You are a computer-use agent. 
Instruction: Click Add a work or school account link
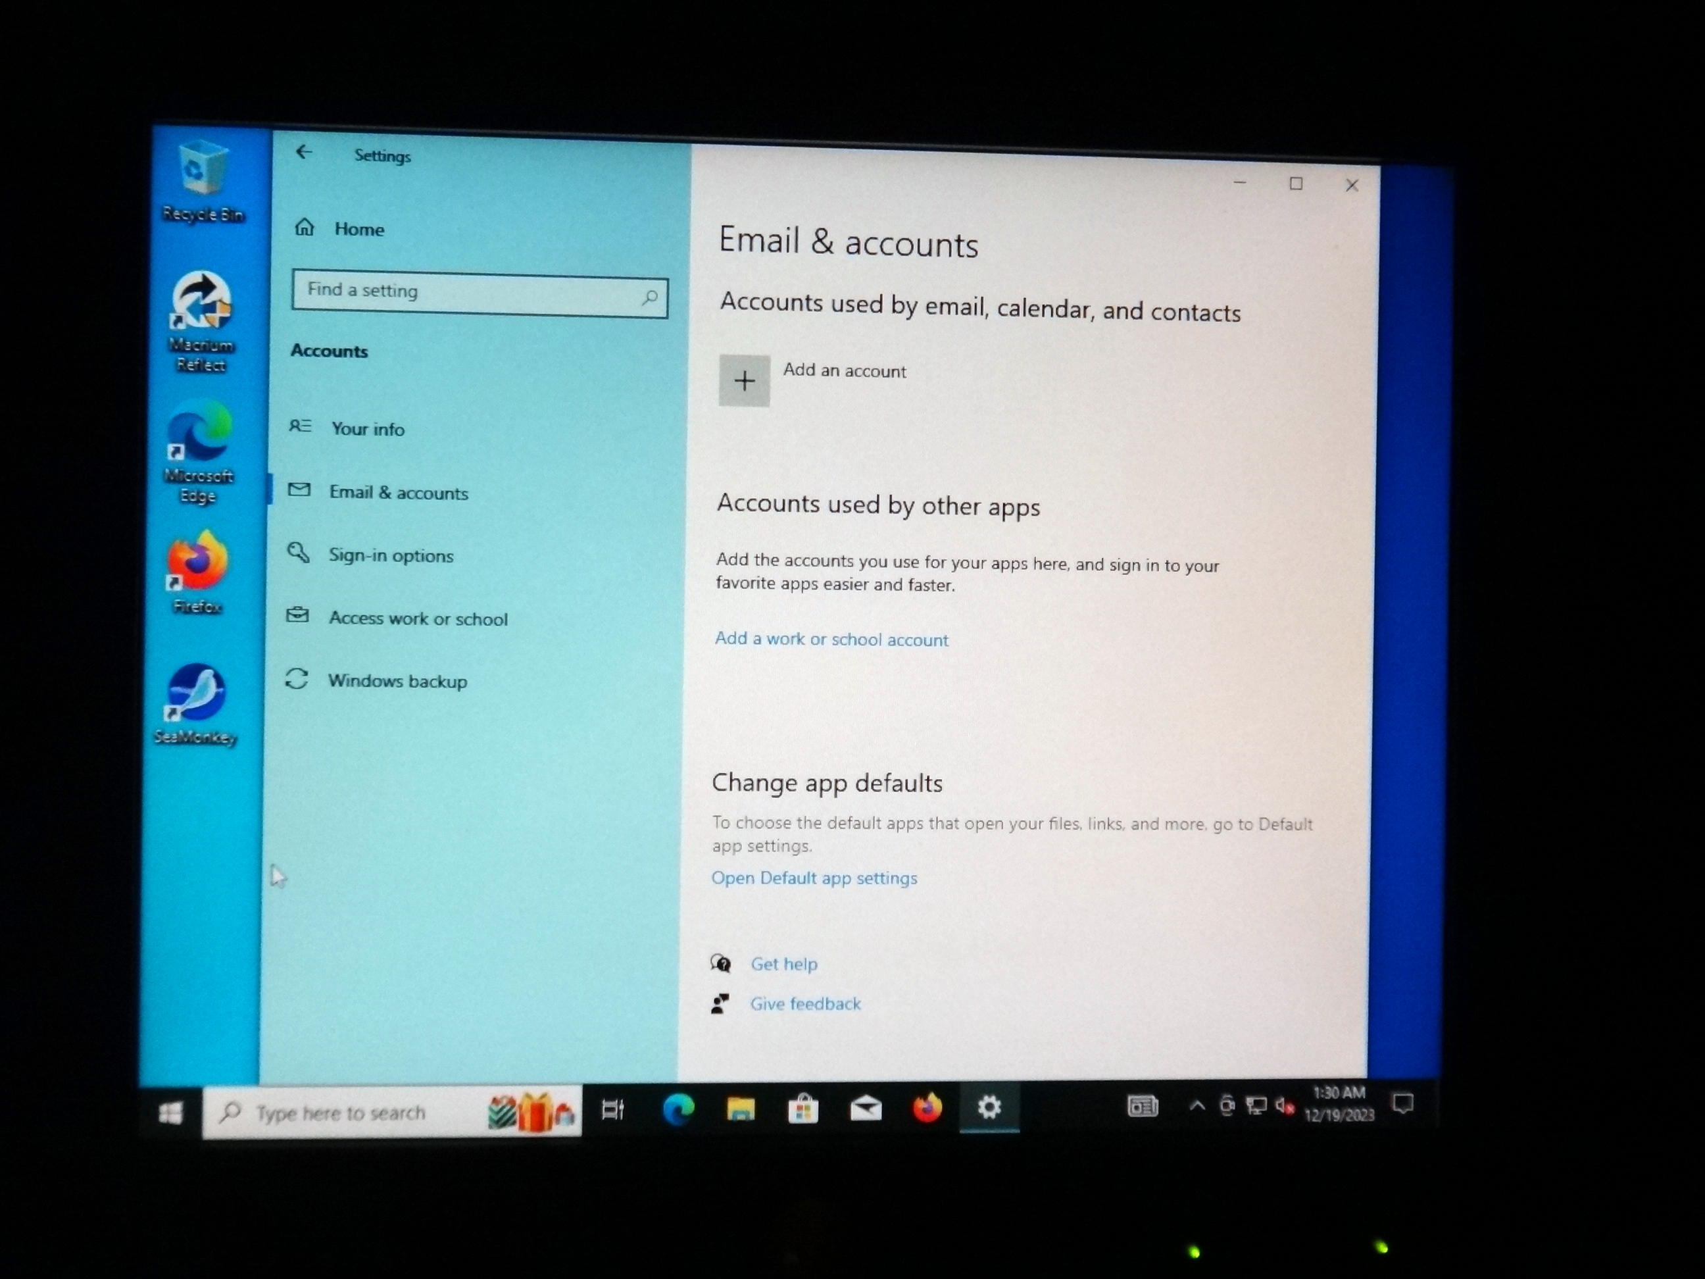[x=831, y=639]
